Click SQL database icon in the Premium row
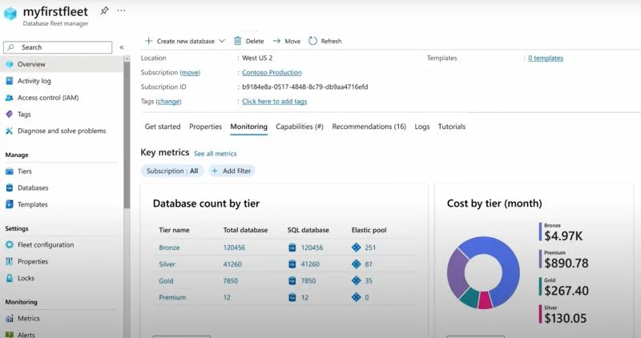 [x=292, y=297]
